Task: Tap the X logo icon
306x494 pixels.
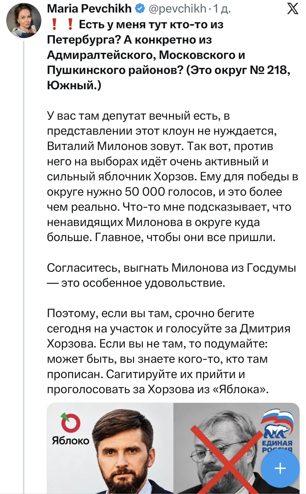Action: [293, 9]
